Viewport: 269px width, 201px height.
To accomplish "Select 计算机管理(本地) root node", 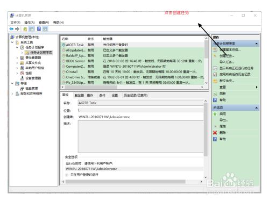I will click(27, 37).
